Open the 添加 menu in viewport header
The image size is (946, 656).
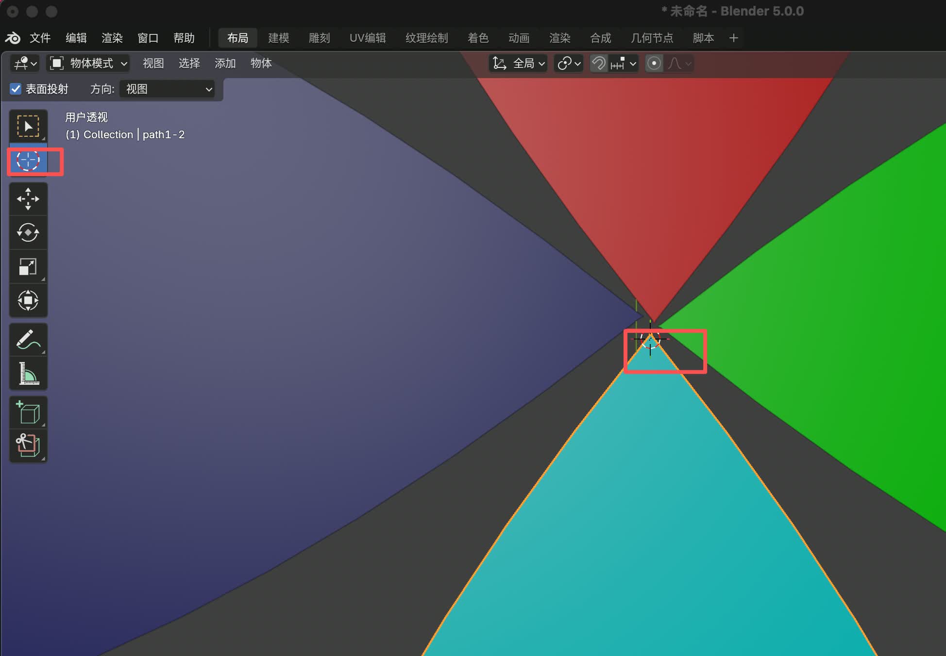(x=225, y=64)
